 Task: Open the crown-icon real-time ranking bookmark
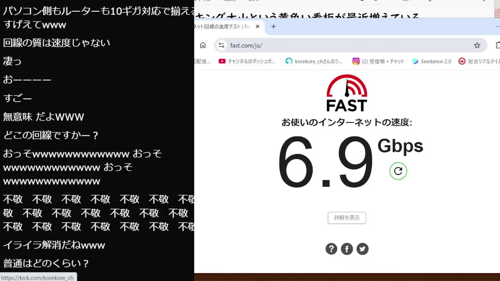(x=479, y=61)
